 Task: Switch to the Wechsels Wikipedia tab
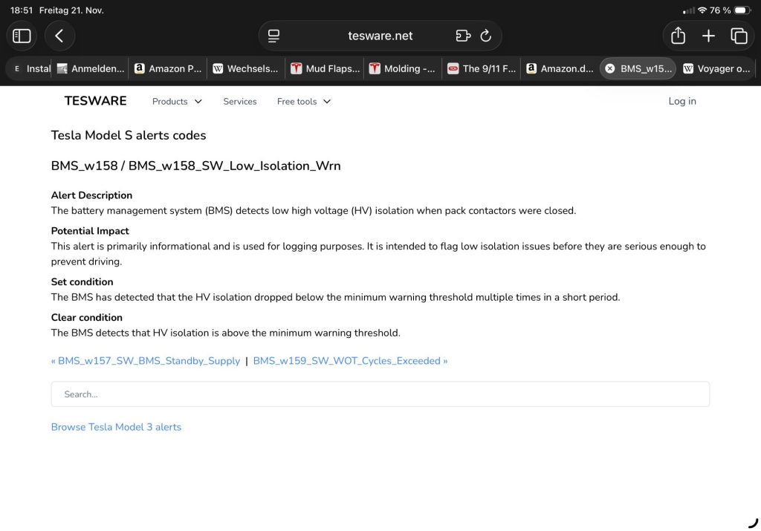pyautogui.click(x=246, y=68)
